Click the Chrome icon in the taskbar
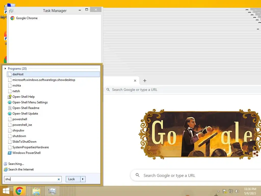This screenshot has width=261, height=196. point(19,191)
